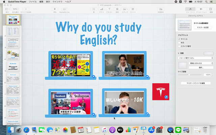The image size is (216, 135).
Task: Open the LINE app in the Dock
Action: tap(178, 130)
